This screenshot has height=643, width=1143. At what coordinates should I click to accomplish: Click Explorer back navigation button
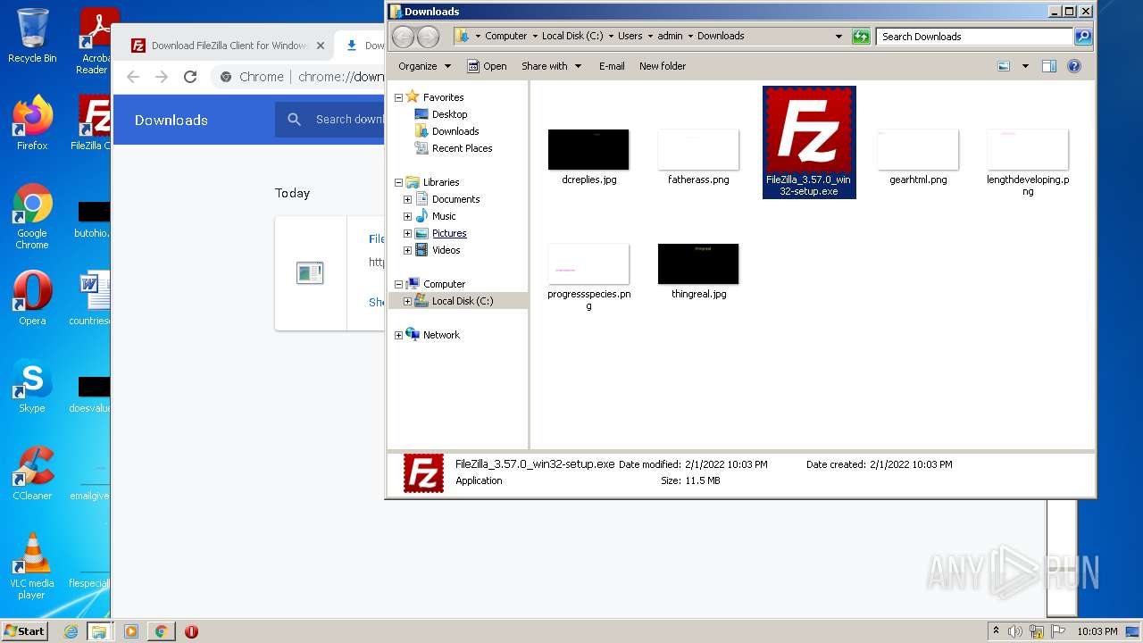[404, 37]
